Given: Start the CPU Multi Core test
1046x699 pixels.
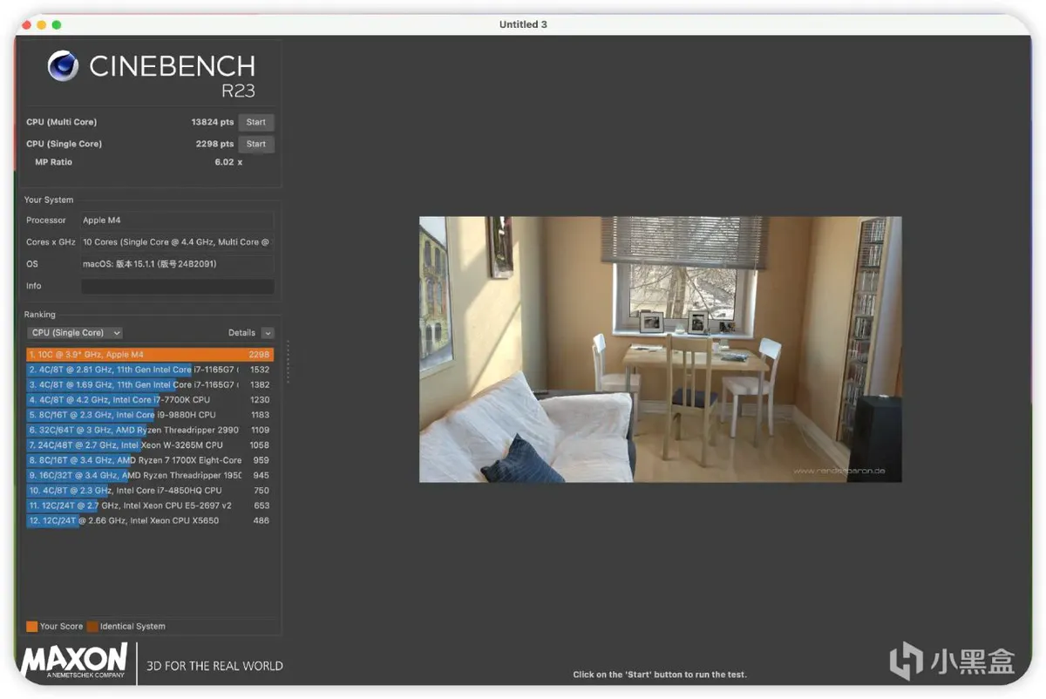Looking at the screenshot, I should click(x=256, y=123).
